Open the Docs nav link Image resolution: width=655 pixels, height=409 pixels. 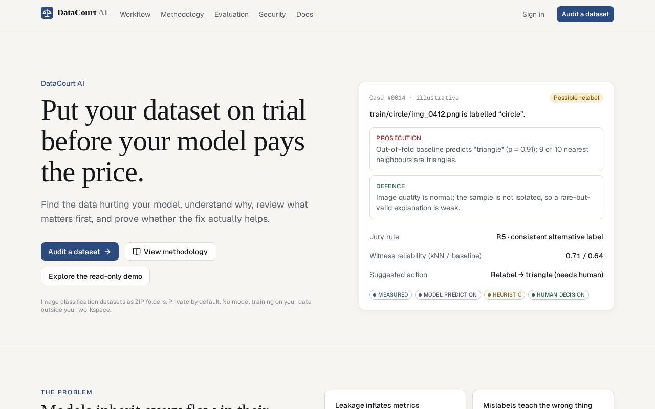coord(304,14)
